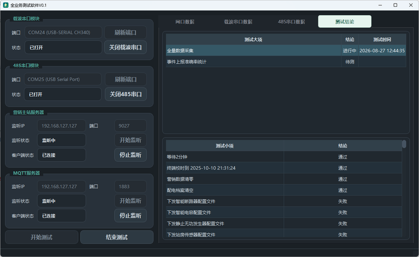Click the port field showing 9027

pyautogui.click(x=130, y=126)
